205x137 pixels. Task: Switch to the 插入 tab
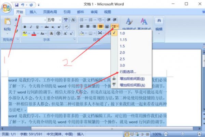pos(33,12)
